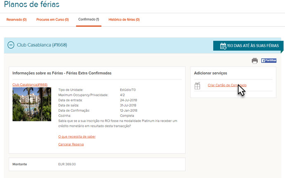Image resolution: width=285 pixels, height=178 pixels.
Task: Open the O que necessita de saber link
Action: [x=77, y=137]
